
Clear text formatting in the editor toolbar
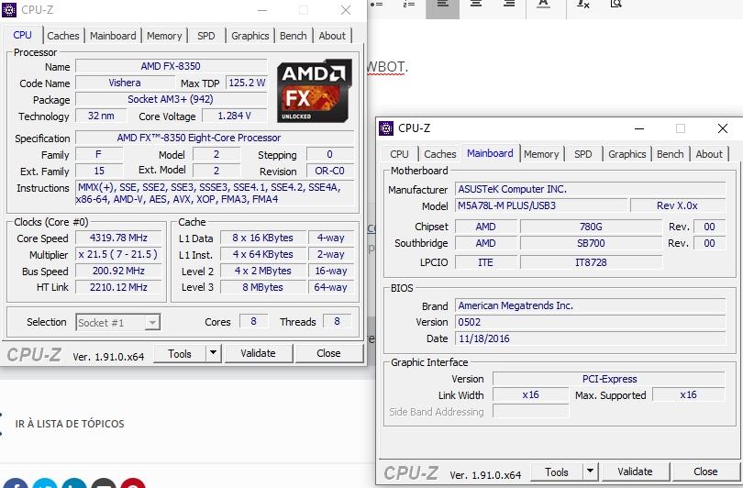(582, 4)
